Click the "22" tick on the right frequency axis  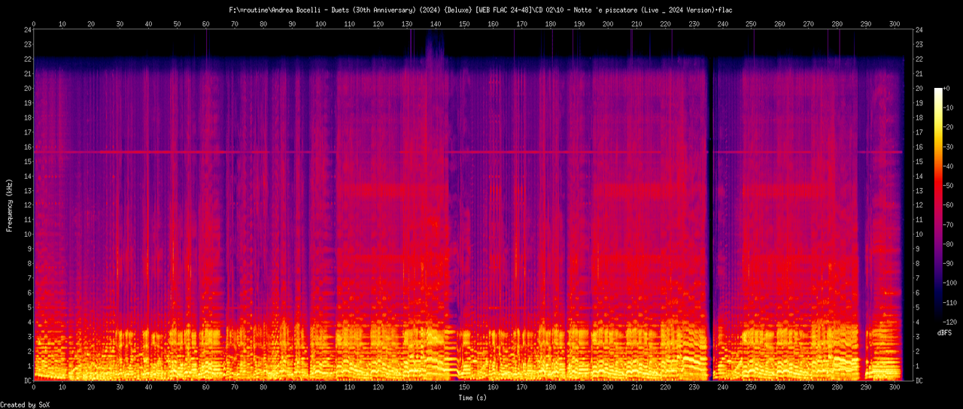(x=920, y=59)
